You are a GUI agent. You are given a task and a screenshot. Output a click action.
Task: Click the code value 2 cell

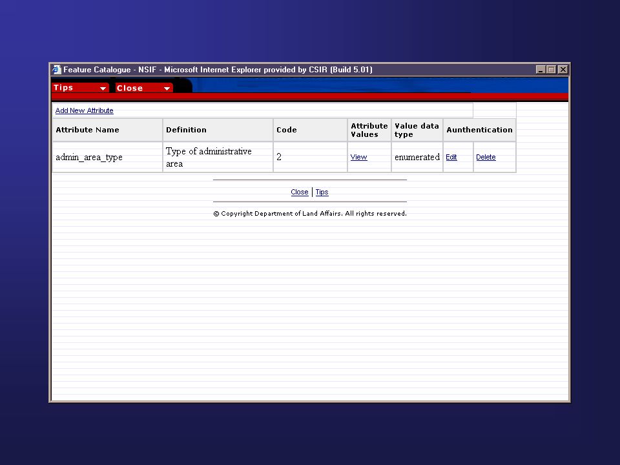(x=310, y=158)
